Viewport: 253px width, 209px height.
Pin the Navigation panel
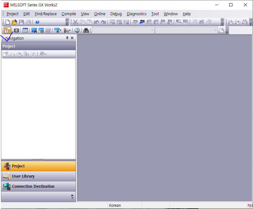(67, 38)
